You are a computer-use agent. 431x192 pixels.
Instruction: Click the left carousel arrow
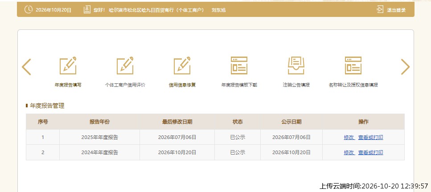[26, 67]
